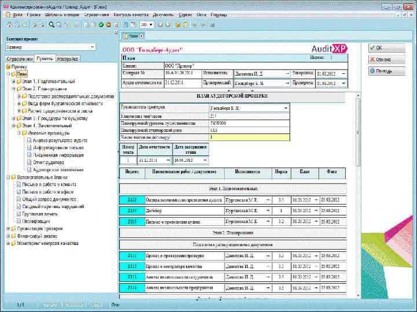Click the cyan index cell of the Договор row
Image resolution: width=417 pixels, height=312 pixels.
132,211
